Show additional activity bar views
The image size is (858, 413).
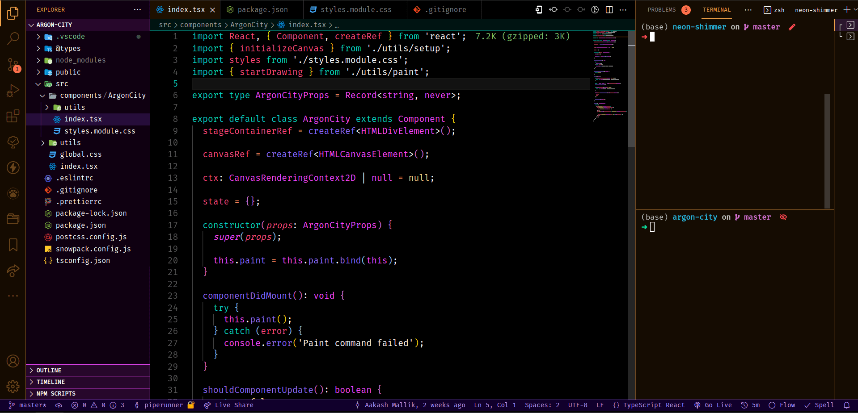tap(13, 296)
